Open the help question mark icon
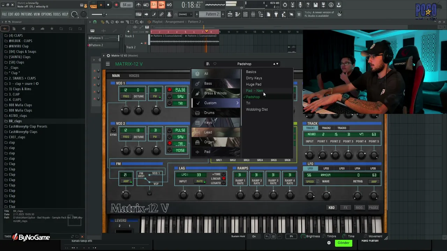Image resolution: width=447 pixels, height=251 pixels. pyautogui.click(x=308, y=5)
